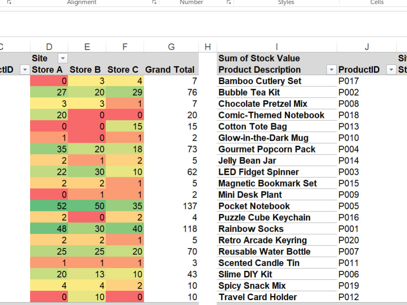Viewport: 407px width, 305px height.
Task: Select the Comic-Themed Notebook cell
Action: click(x=277, y=115)
